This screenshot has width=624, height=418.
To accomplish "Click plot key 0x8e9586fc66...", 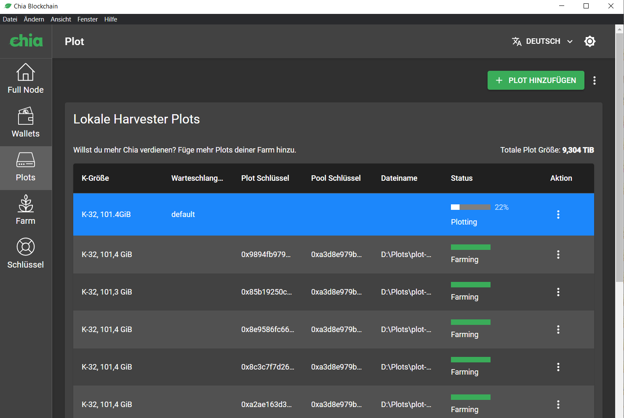I will (268, 330).
